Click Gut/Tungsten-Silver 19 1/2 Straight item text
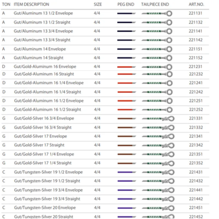 pyautogui.click(x=47, y=181)
